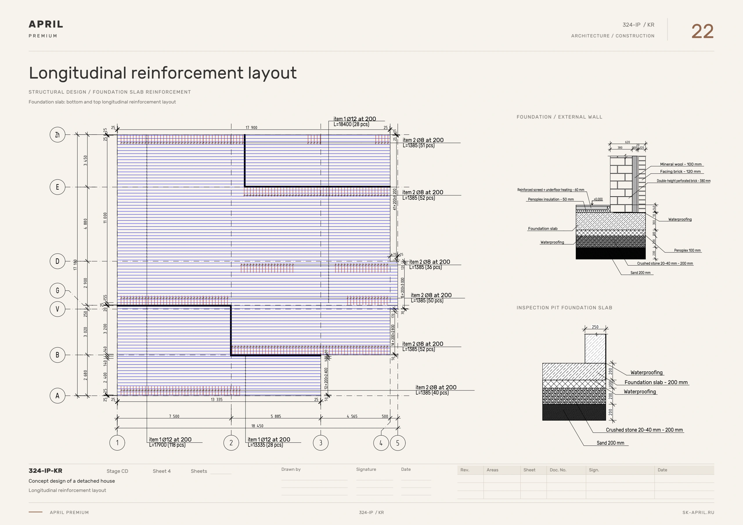Click the '324-IP-KR' title block code
The height and width of the screenshot is (525, 743).
(45, 471)
